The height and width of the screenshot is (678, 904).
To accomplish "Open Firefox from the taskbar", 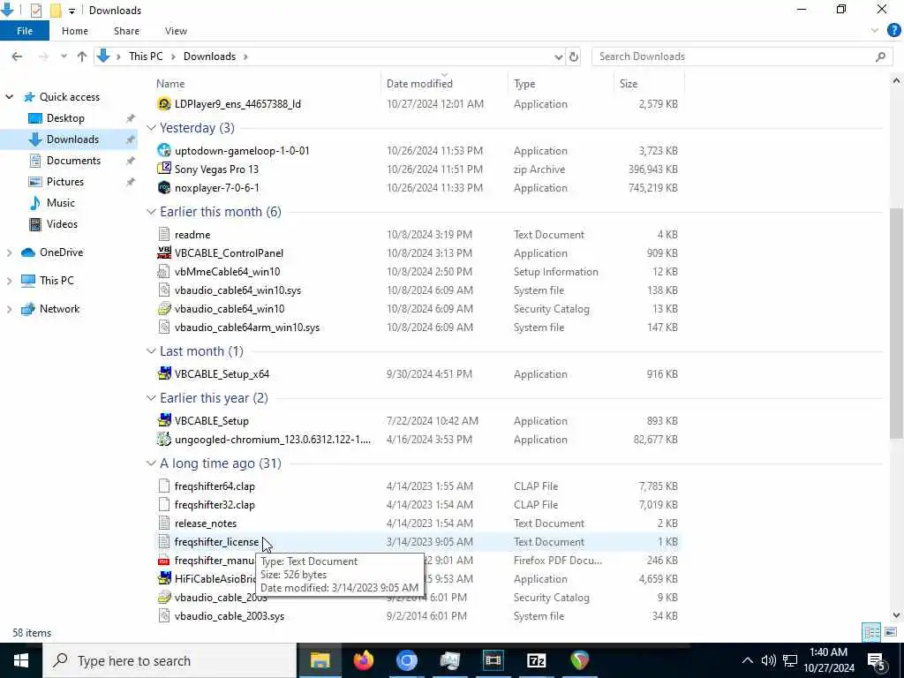I will pos(363,660).
